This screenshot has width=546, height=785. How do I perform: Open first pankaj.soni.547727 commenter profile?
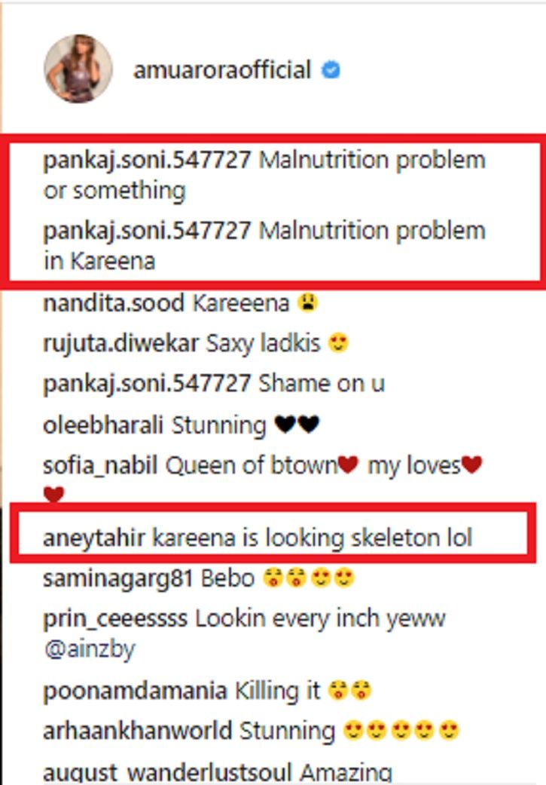pyautogui.click(x=147, y=161)
